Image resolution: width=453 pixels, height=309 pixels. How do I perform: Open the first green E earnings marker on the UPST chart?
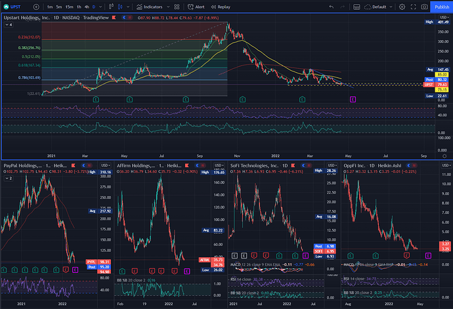[96, 100]
